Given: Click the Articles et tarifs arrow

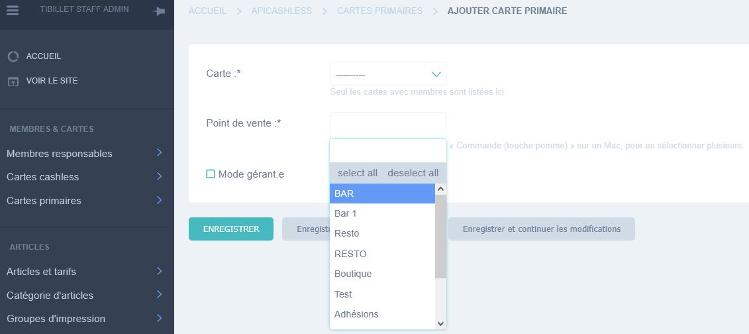Looking at the screenshot, I should (x=159, y=271).
